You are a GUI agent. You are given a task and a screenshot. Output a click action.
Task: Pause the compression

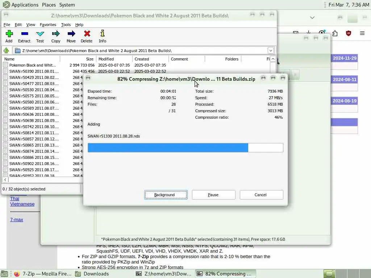(x=213, y=195)
